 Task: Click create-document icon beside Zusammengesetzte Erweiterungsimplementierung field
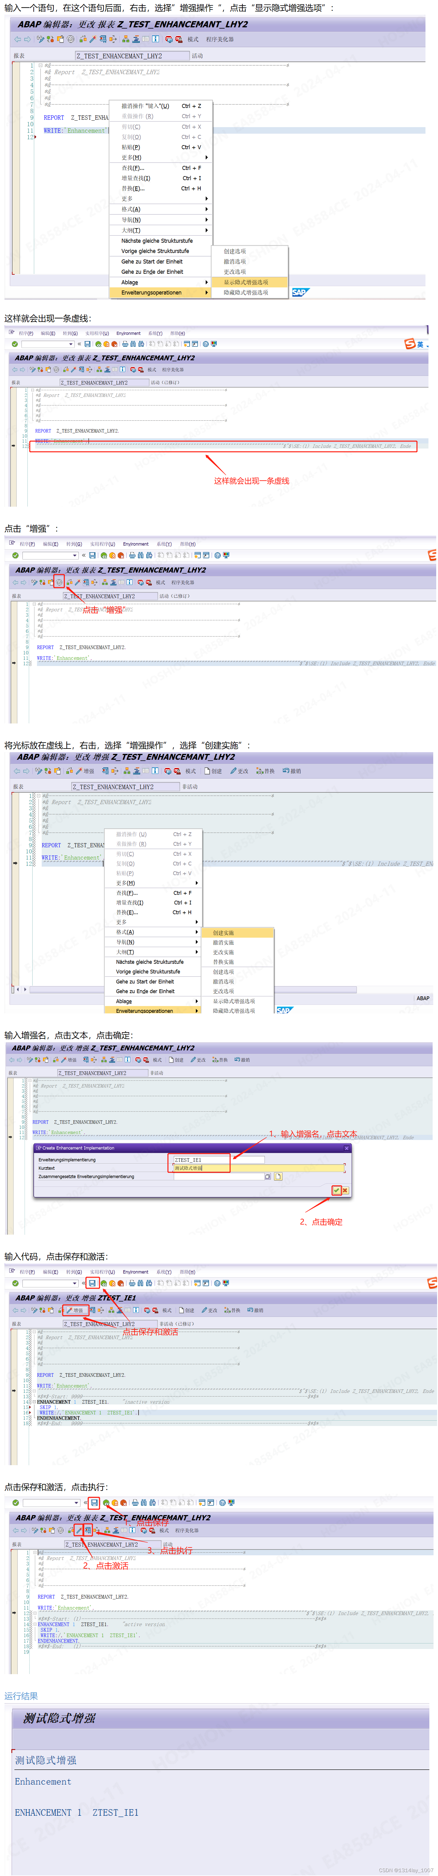click(278, 1176)
